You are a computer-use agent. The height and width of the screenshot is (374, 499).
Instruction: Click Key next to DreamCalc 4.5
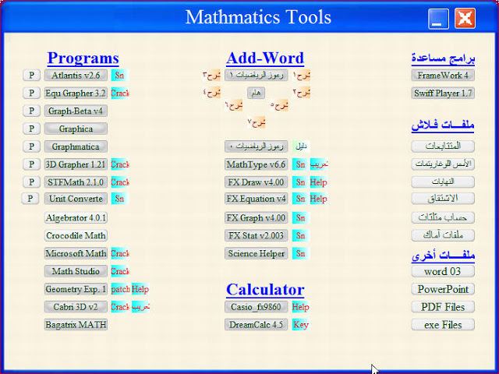coord(300,325)
